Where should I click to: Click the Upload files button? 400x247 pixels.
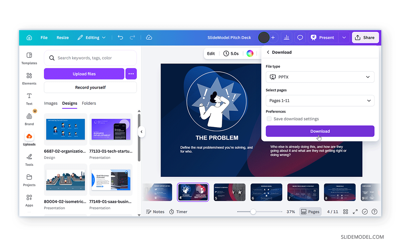pos(84,73)
